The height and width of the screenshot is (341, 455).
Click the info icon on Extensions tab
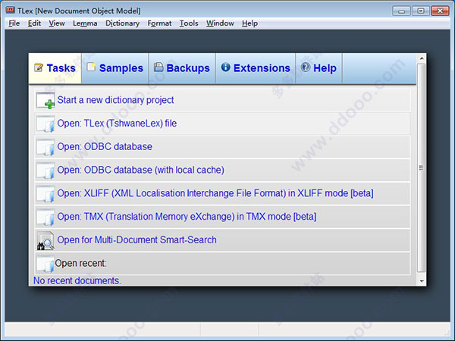click(x=225, y=67)
